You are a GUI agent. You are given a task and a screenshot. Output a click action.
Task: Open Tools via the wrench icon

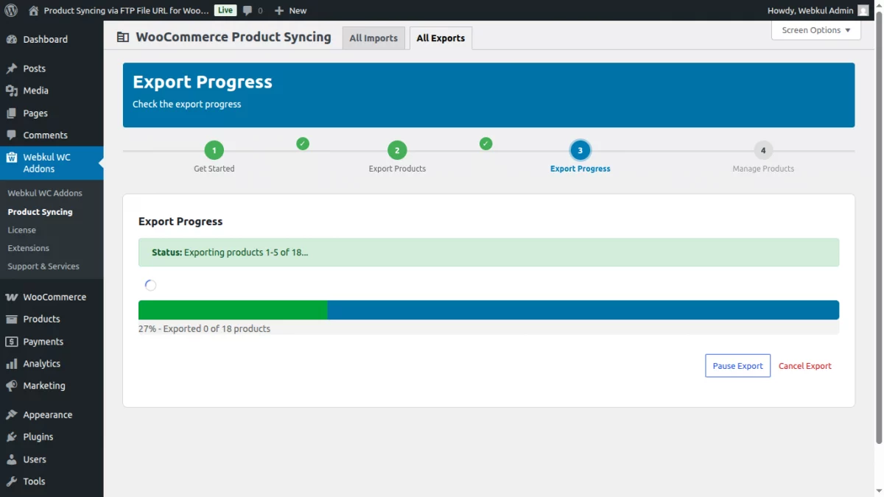[x=10, y=481]
